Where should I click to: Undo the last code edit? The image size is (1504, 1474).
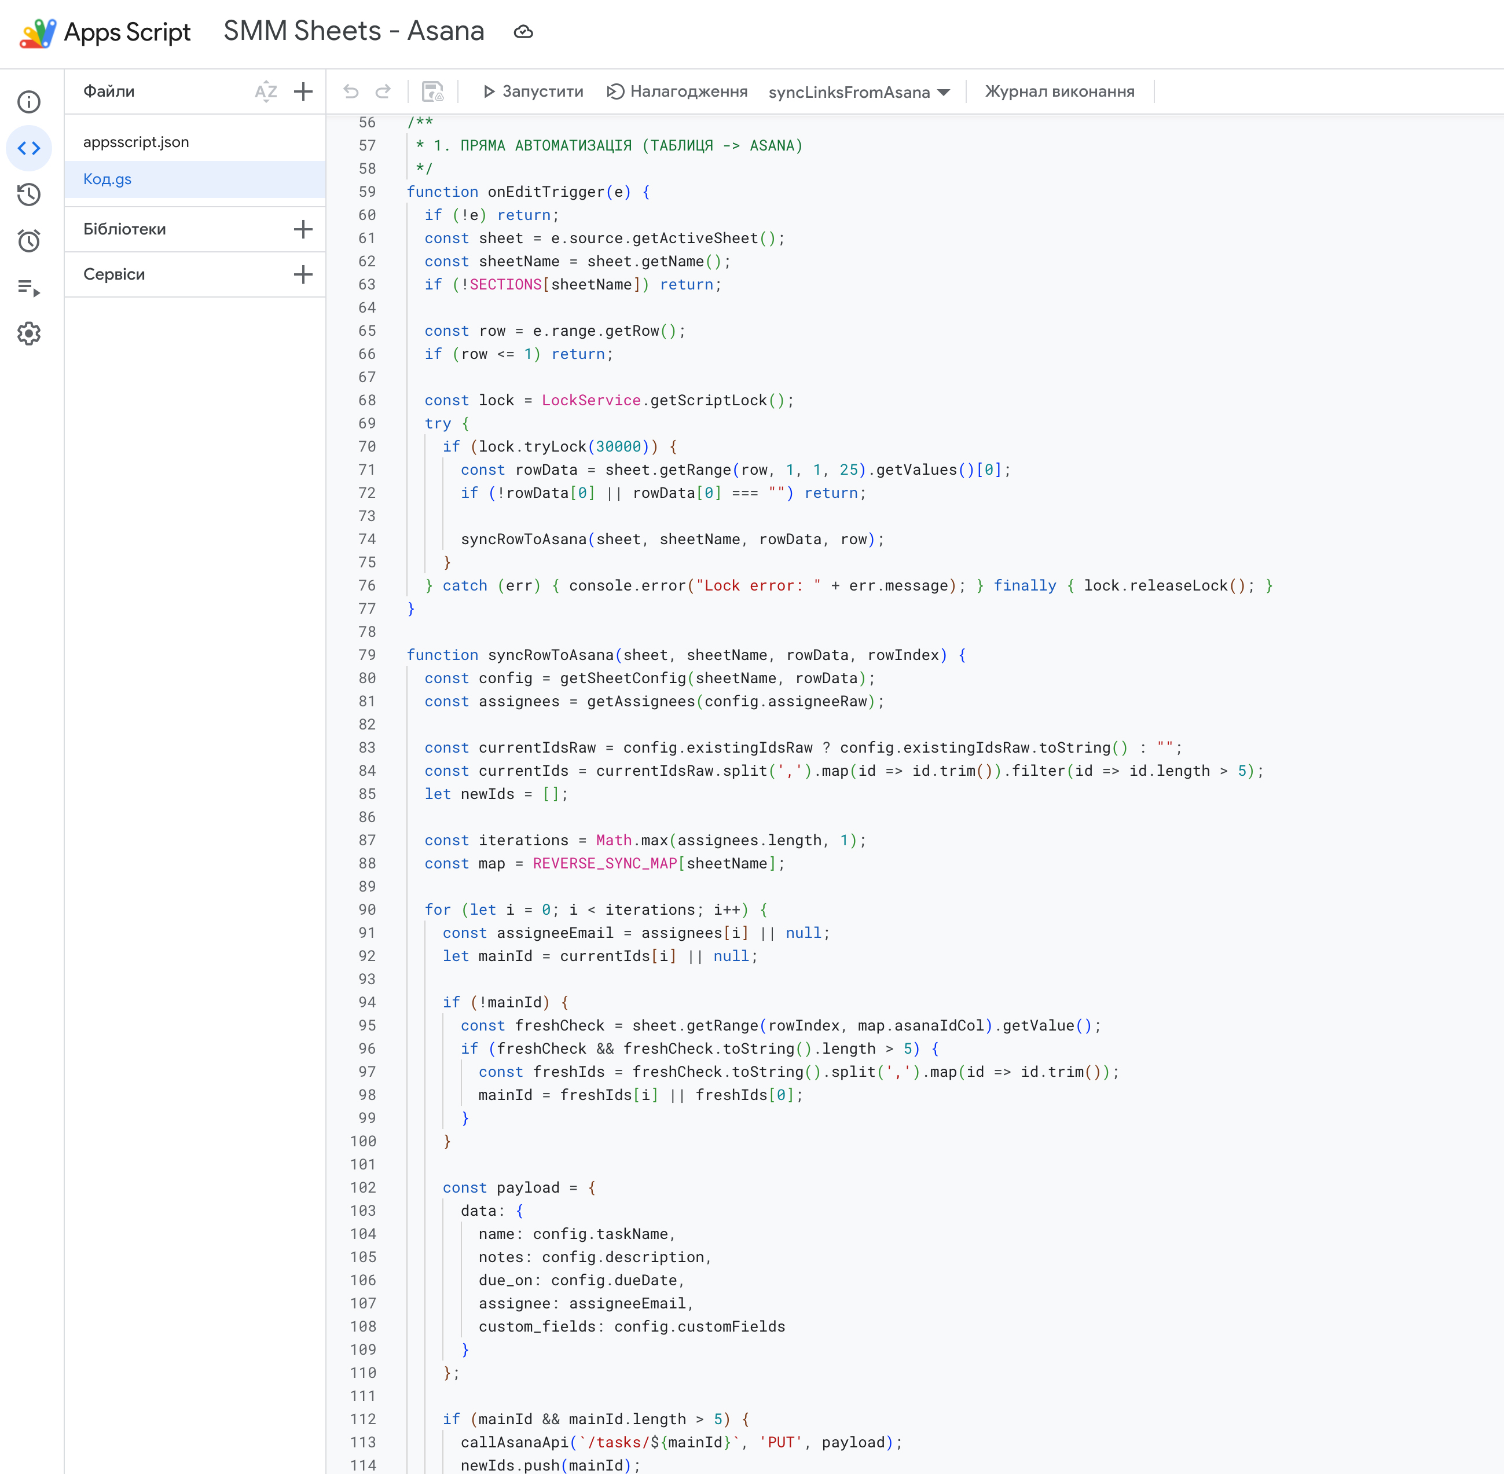[352, 91]
